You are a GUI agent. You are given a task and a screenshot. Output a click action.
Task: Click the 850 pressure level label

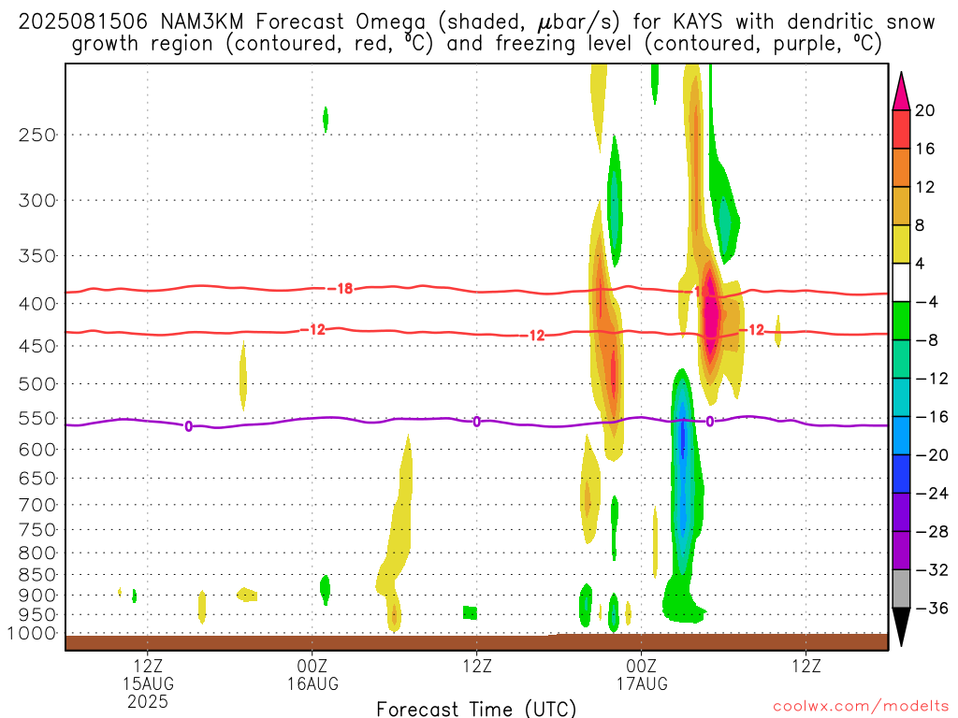[37, 575]
